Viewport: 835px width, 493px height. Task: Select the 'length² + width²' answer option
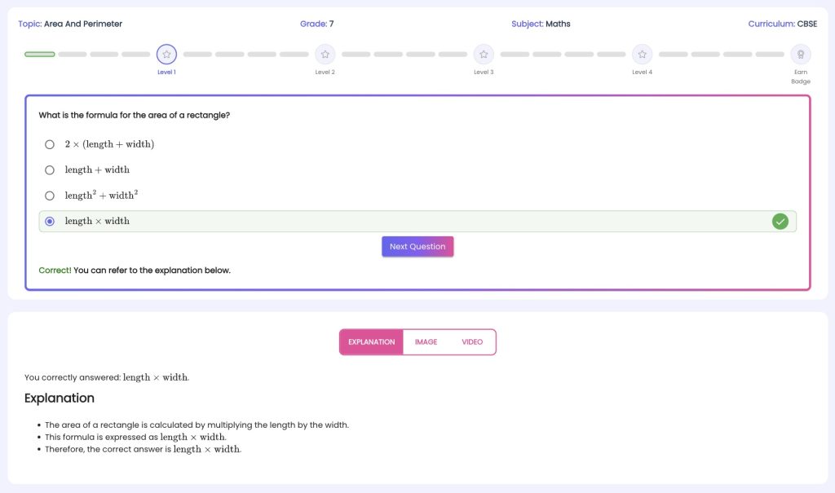[x=49, y=195]
